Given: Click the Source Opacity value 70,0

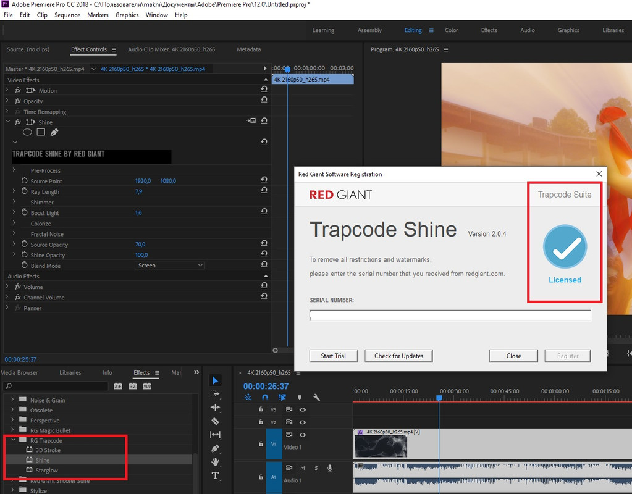Looking at the screenshot, I should (140, 244).
